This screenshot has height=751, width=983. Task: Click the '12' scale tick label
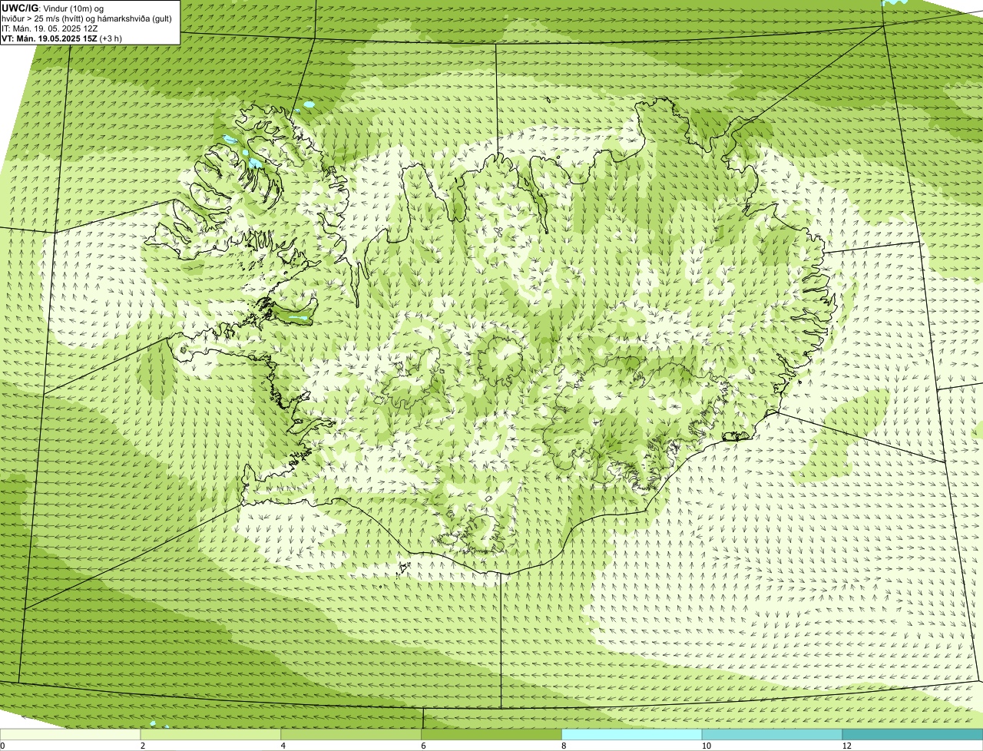point(846,746)
